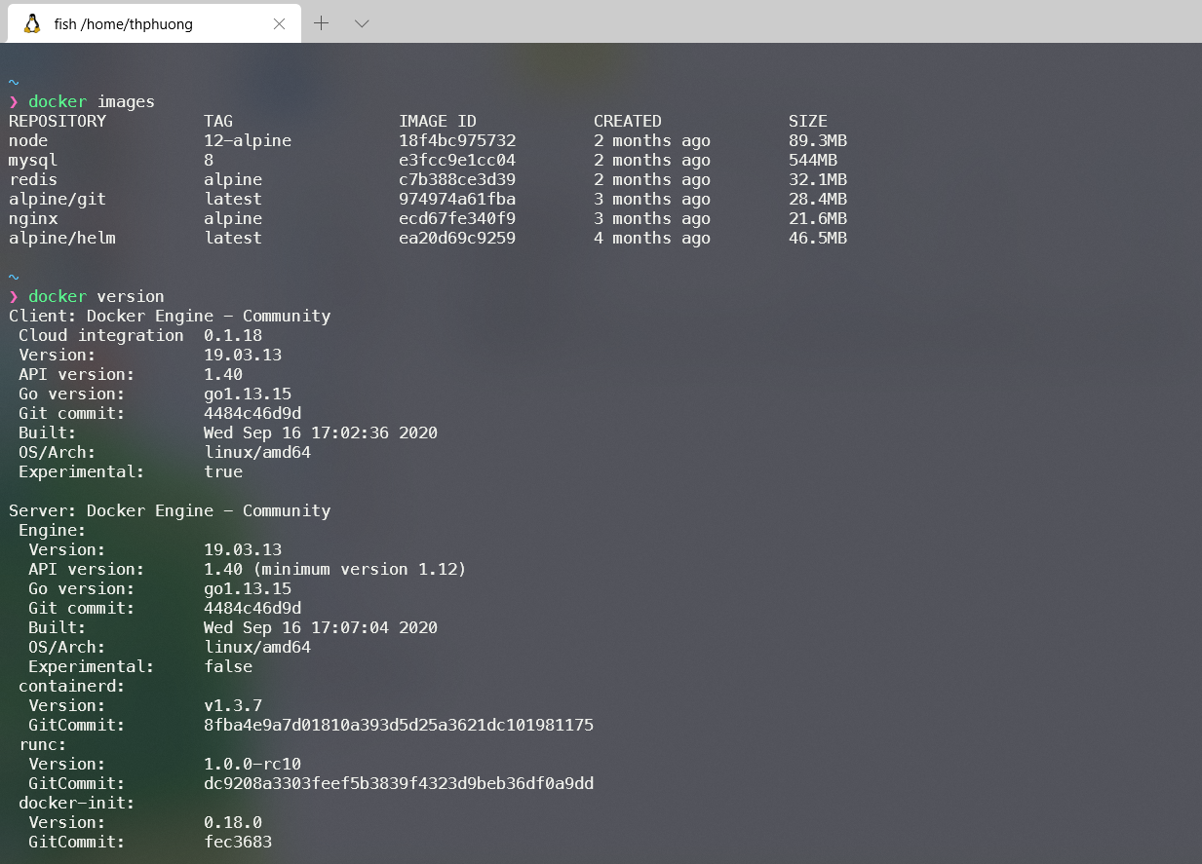
Task: Click the 'docker version' command text
Action: [97, 296]
